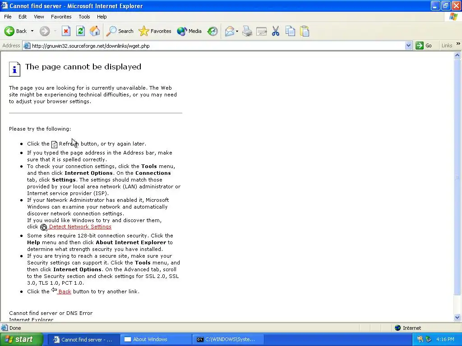Switch to the C:\WINDOWS\Syste... taskbar button
This screenshot has width=462, height=346.
[x=227, y=340]
